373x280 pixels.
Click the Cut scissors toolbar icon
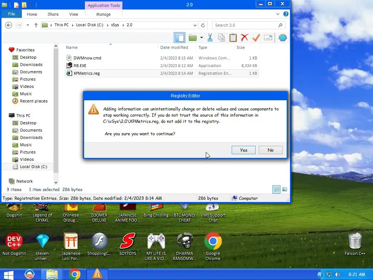(x=210, y=38)
